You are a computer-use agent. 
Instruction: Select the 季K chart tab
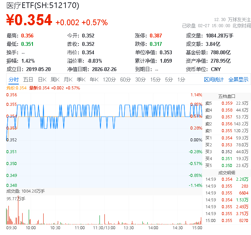pos(81,79)
